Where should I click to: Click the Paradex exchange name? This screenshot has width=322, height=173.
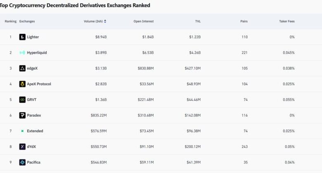[34, 115]
